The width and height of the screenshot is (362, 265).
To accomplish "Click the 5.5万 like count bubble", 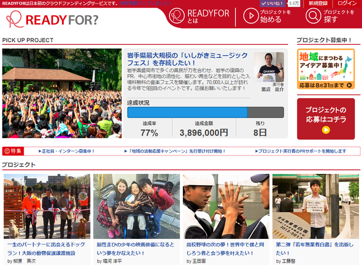I will 294,3.
